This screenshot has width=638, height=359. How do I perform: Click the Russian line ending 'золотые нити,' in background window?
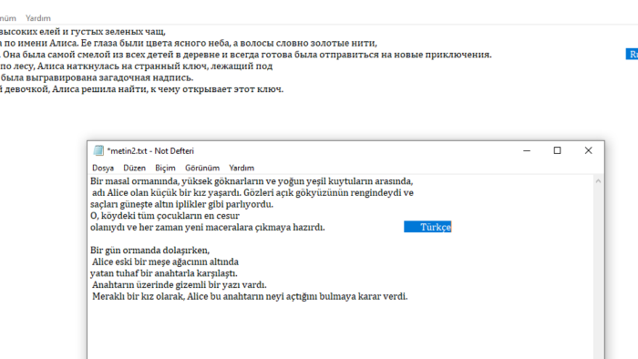pos(189,43)
